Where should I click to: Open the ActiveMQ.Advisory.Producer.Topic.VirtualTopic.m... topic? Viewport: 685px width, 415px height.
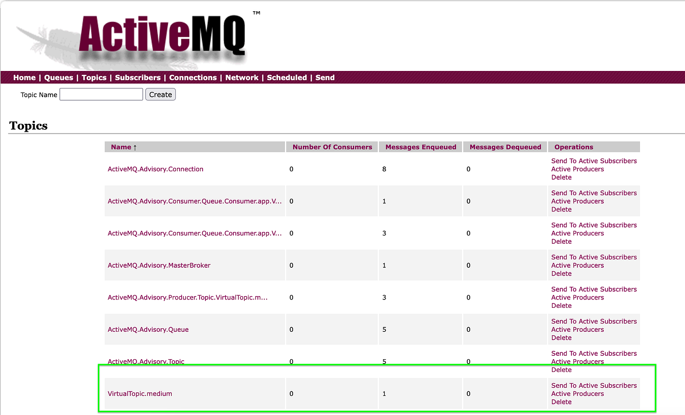click(x=188, y=298)
